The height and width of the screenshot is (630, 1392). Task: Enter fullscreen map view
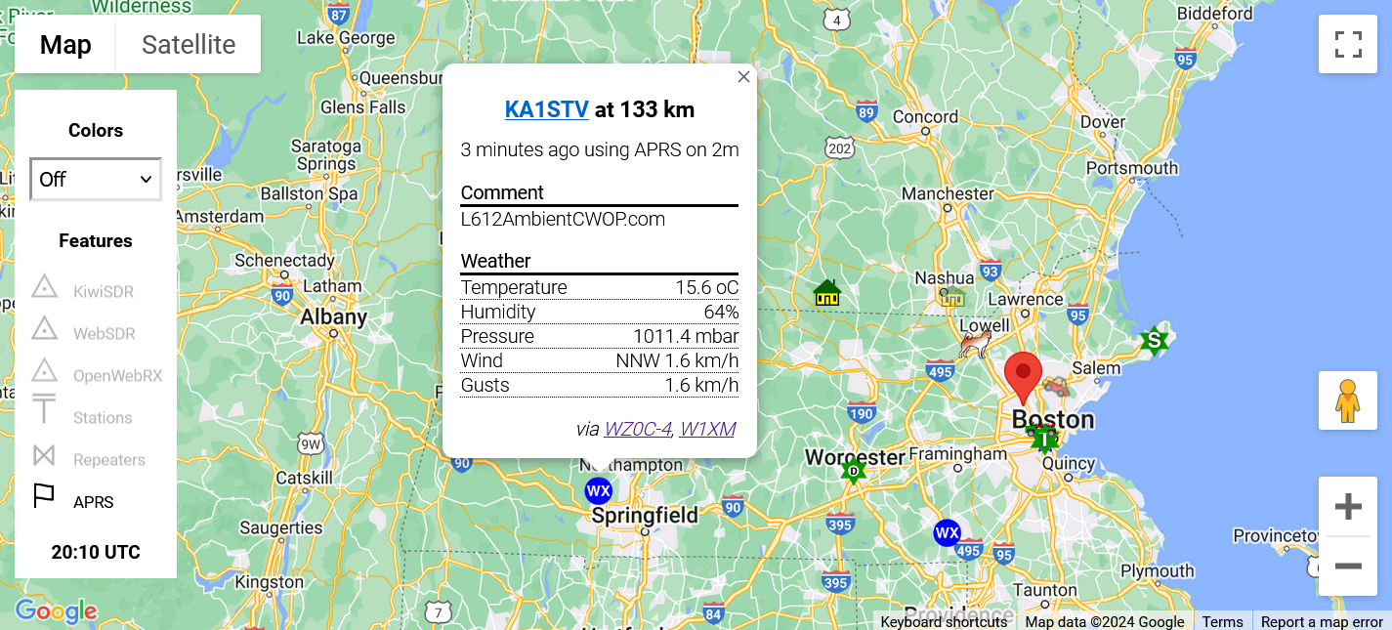point(1348,44)
